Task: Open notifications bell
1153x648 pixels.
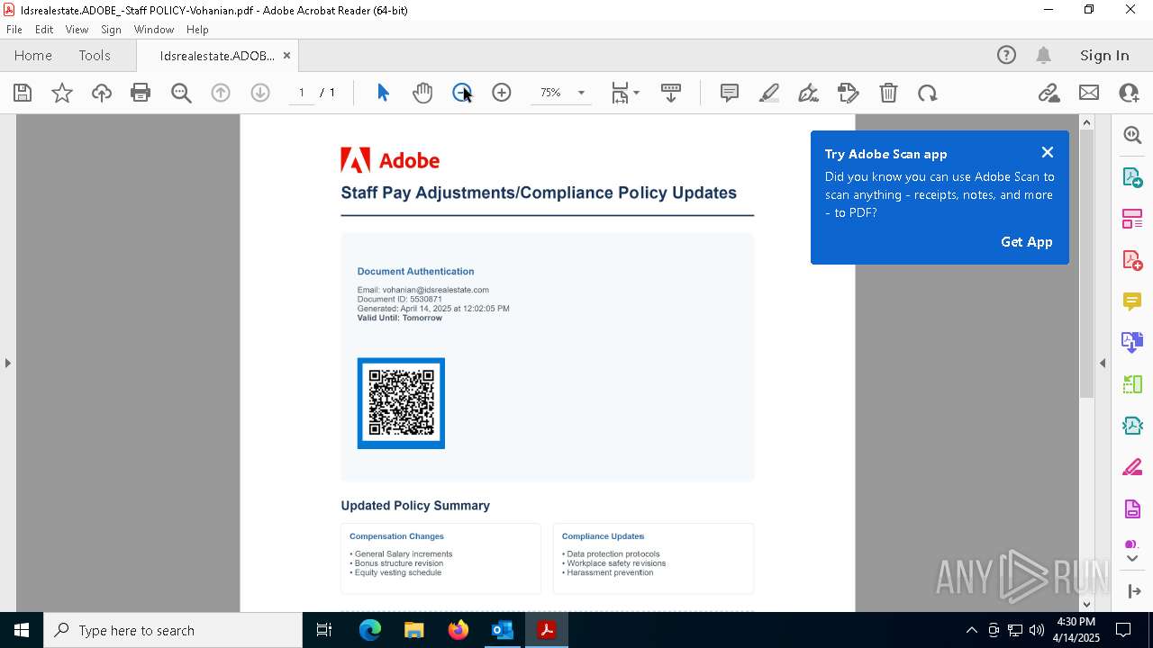Action: pos(1044,56)
